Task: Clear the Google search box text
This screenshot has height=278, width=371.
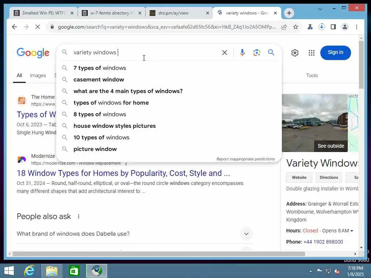Action: [225, 52]
